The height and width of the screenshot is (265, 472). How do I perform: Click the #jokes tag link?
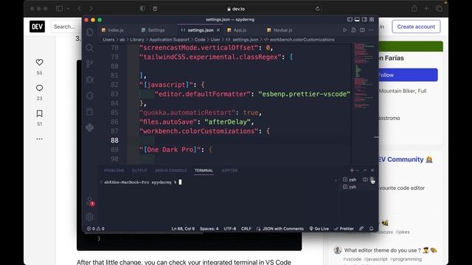point(403,232)
